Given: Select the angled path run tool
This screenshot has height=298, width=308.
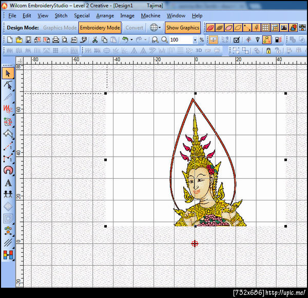Looking at the screenshot, I should 8,158.
